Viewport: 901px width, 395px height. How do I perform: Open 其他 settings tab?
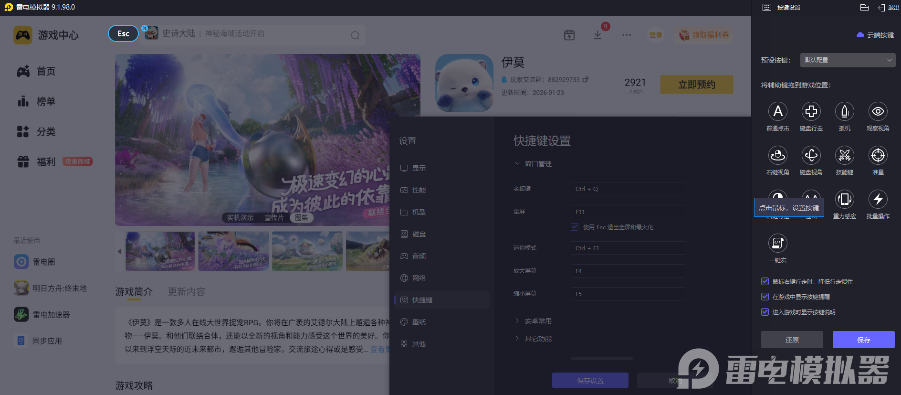coord(442,344)
